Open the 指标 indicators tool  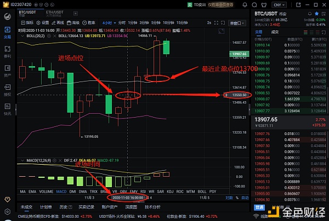(x=27, y=23)
